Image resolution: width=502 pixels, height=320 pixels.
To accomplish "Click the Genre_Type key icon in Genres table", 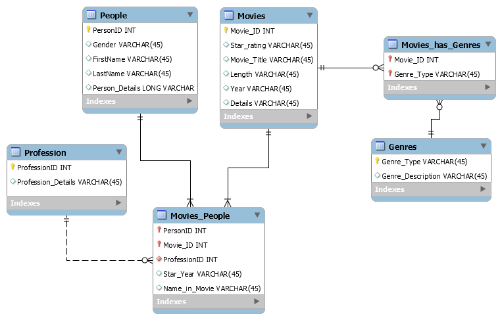I will point(378,161).
